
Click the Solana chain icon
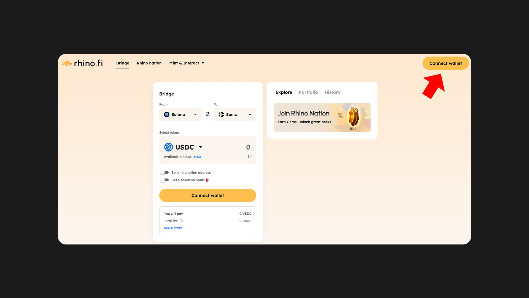pos(167,115)
